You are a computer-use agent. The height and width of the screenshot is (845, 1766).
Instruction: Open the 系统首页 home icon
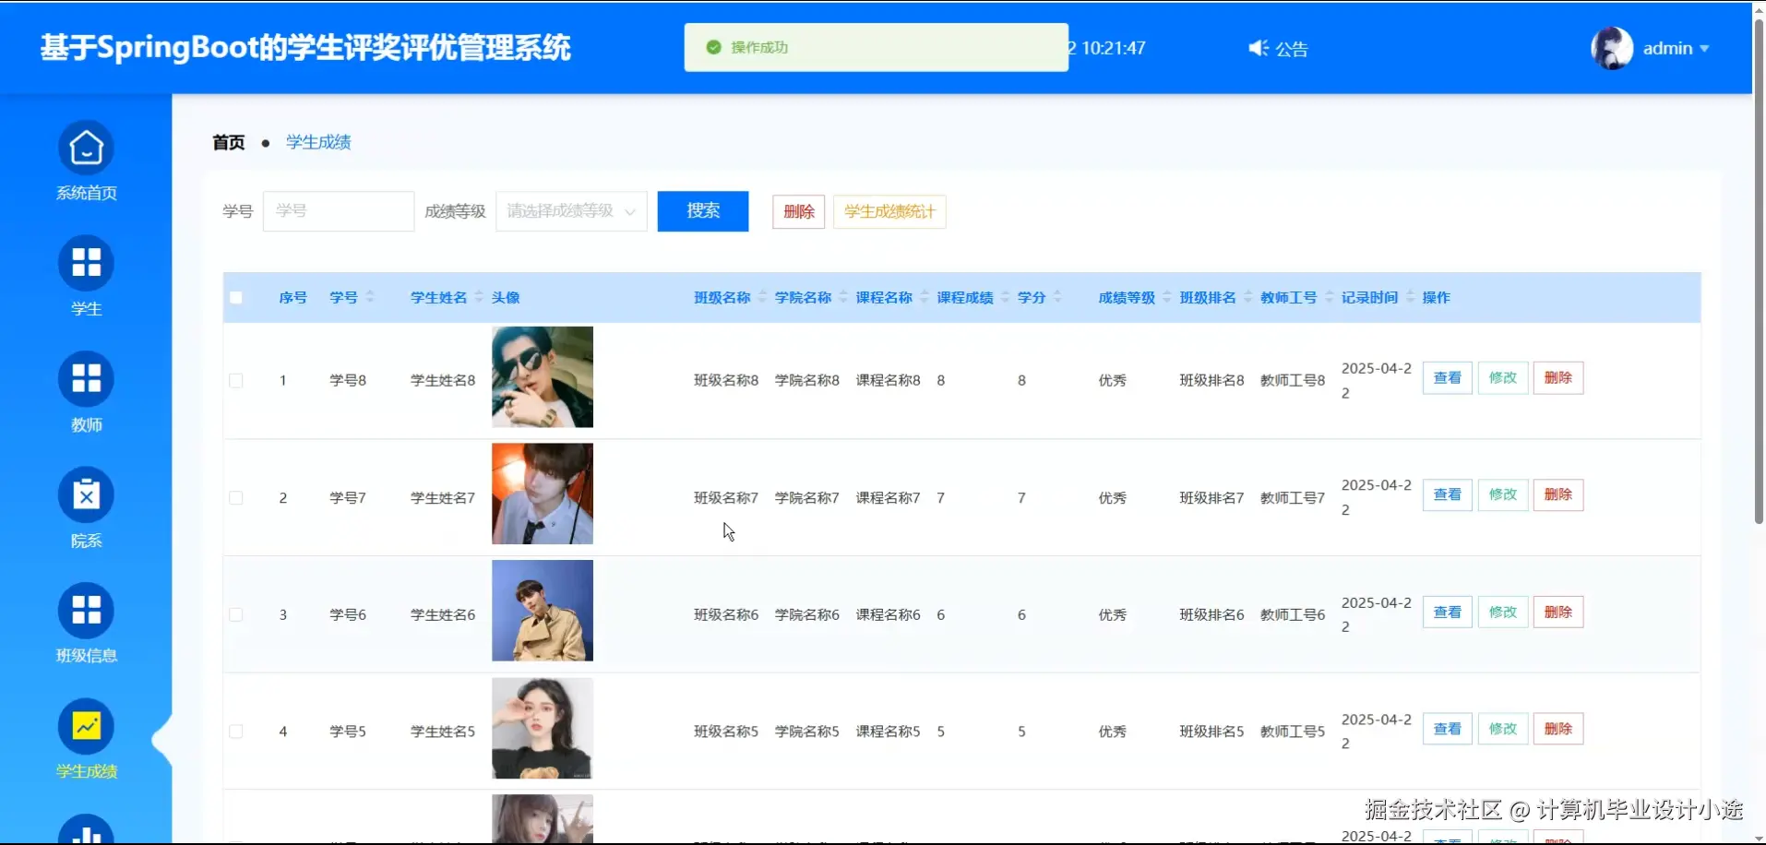coord(86,148)
